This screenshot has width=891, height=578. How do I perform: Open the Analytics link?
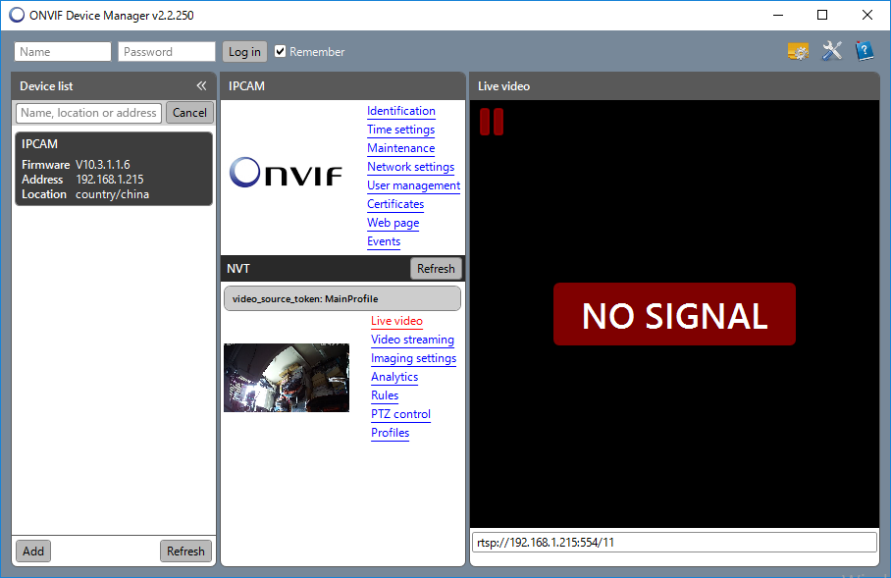(x=394, y=377)
